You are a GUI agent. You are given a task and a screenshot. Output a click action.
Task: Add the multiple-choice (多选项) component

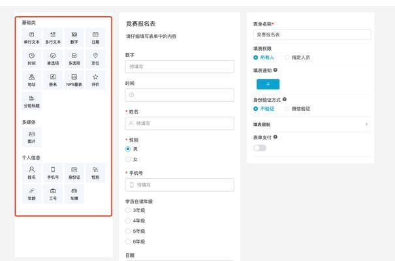[x=74, y=59]
